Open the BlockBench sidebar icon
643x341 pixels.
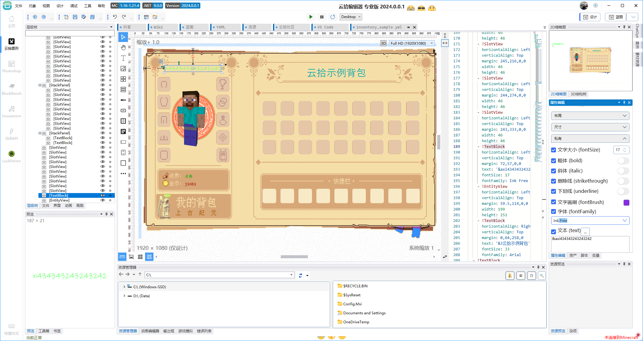click(11, 89)
